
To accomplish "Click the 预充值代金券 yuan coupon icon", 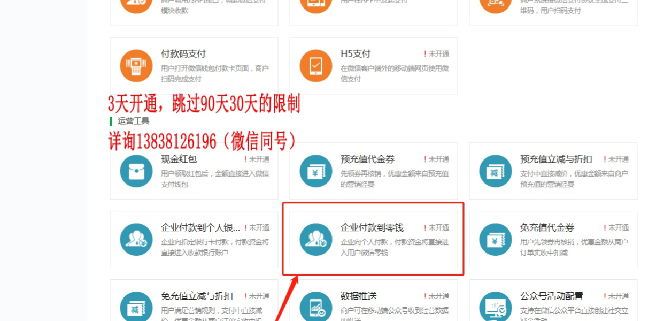I will [316, 171].
